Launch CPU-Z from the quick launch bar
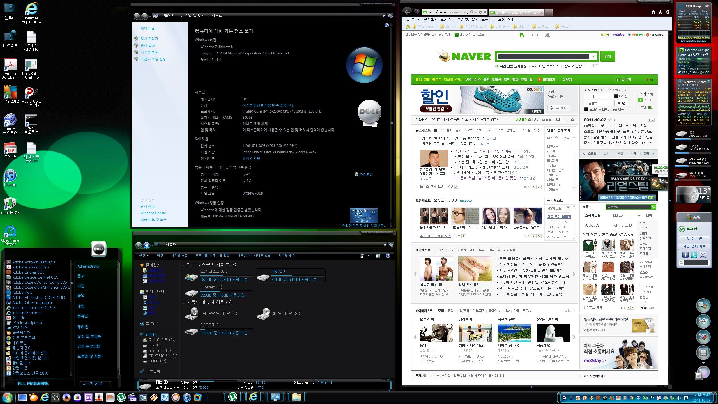Screen dimensions: 718x404 (x=88, y=397)
